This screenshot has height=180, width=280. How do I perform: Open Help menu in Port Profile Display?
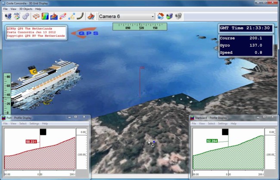tap(45, 123)
